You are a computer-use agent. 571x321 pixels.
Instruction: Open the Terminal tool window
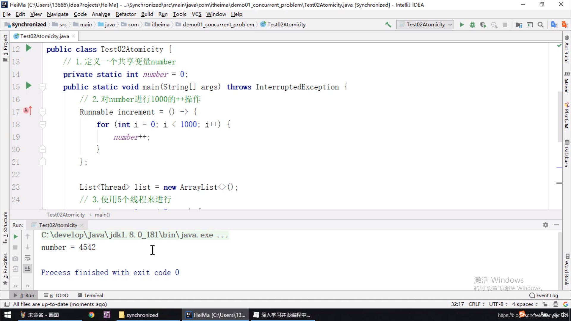pos(90,295)
